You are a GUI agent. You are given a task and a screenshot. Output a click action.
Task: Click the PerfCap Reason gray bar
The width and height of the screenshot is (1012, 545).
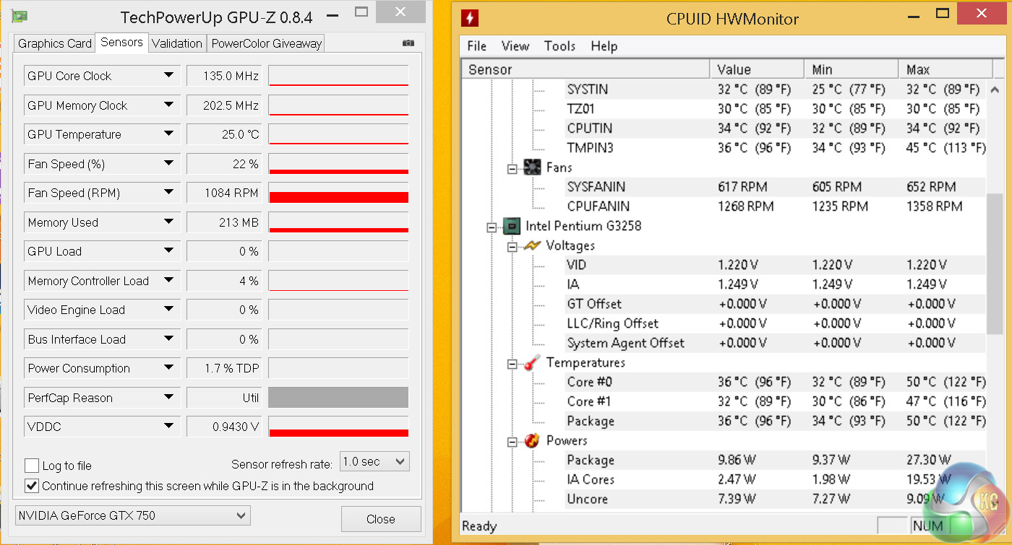coord(338,398)
